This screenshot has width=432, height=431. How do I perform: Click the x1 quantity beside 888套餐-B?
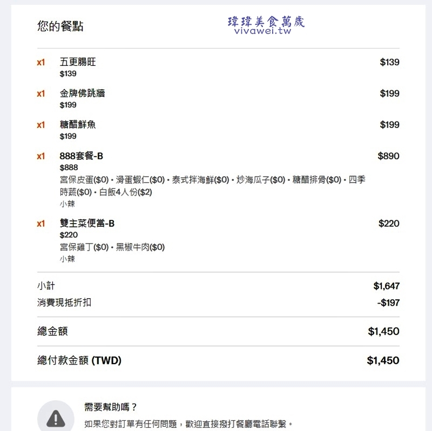coord(41,156)
